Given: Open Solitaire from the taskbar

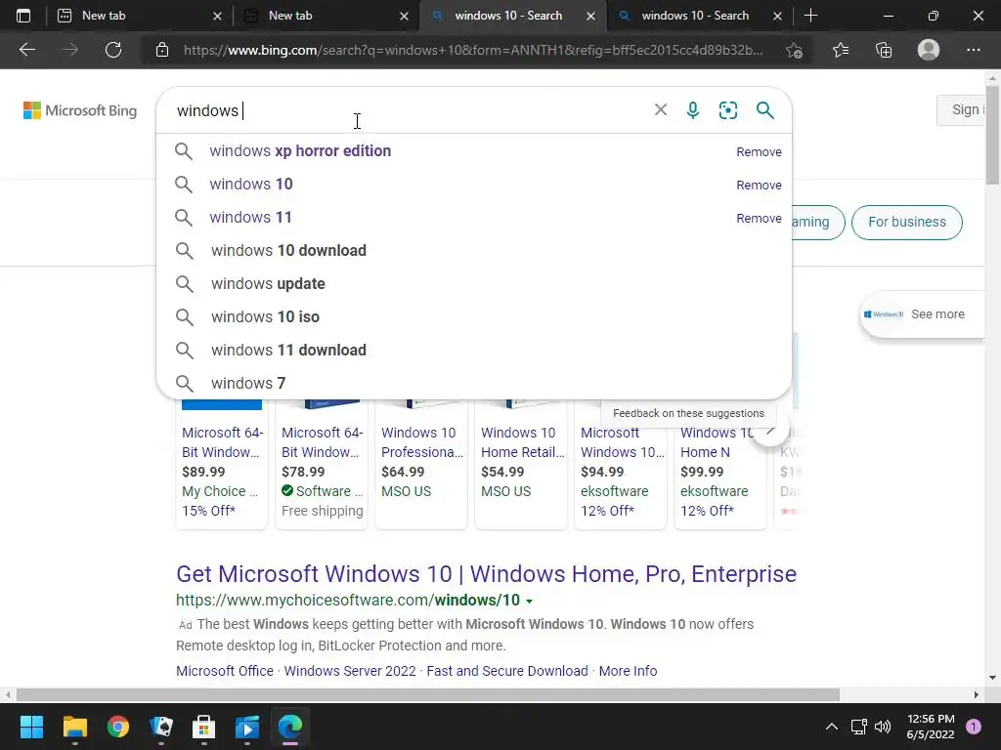Looking at the screenshot, I should (161, 727).
